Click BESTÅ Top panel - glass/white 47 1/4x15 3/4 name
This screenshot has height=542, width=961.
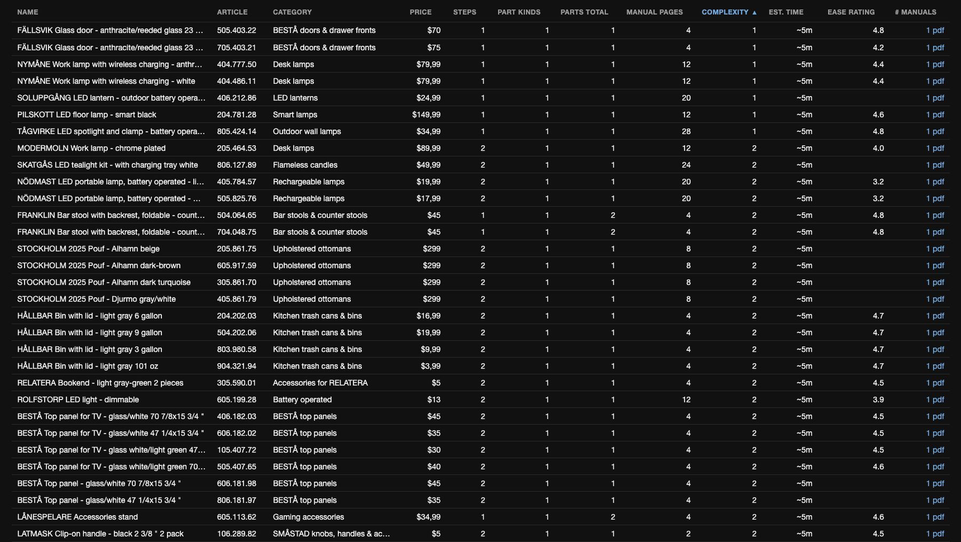point(99,500)
